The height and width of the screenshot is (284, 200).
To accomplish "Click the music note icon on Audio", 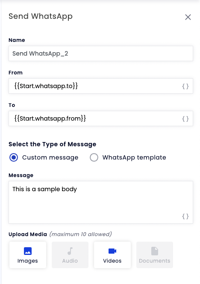I will 70,251.
